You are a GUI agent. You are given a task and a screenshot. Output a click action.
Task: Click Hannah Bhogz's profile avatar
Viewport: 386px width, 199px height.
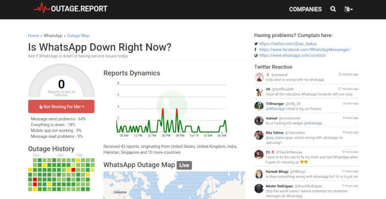click(x=259, y=174)
